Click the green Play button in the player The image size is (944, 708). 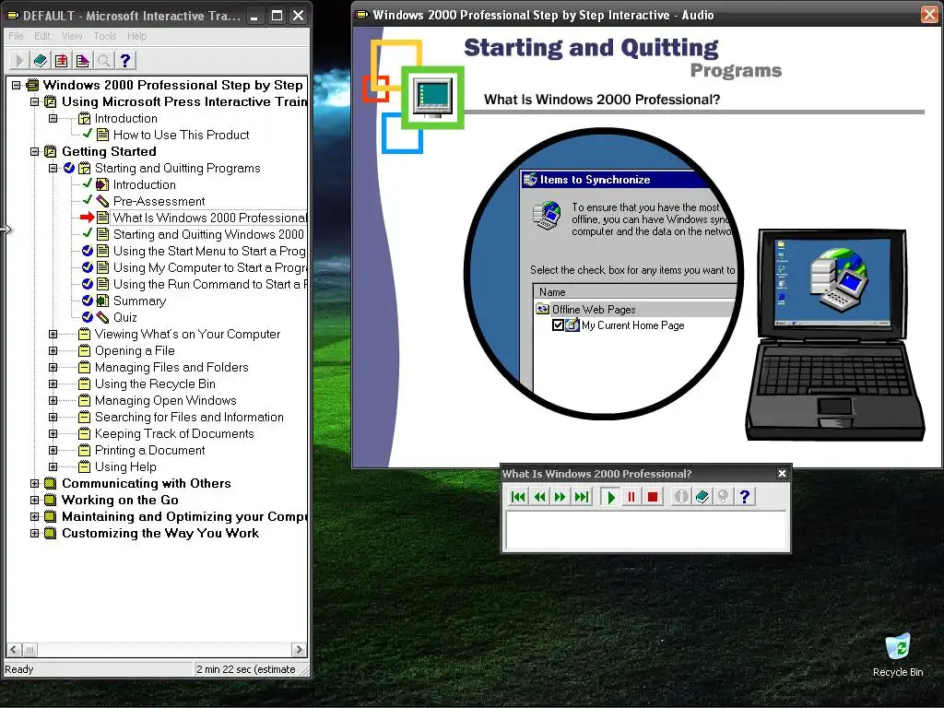(x=610, y=497)
